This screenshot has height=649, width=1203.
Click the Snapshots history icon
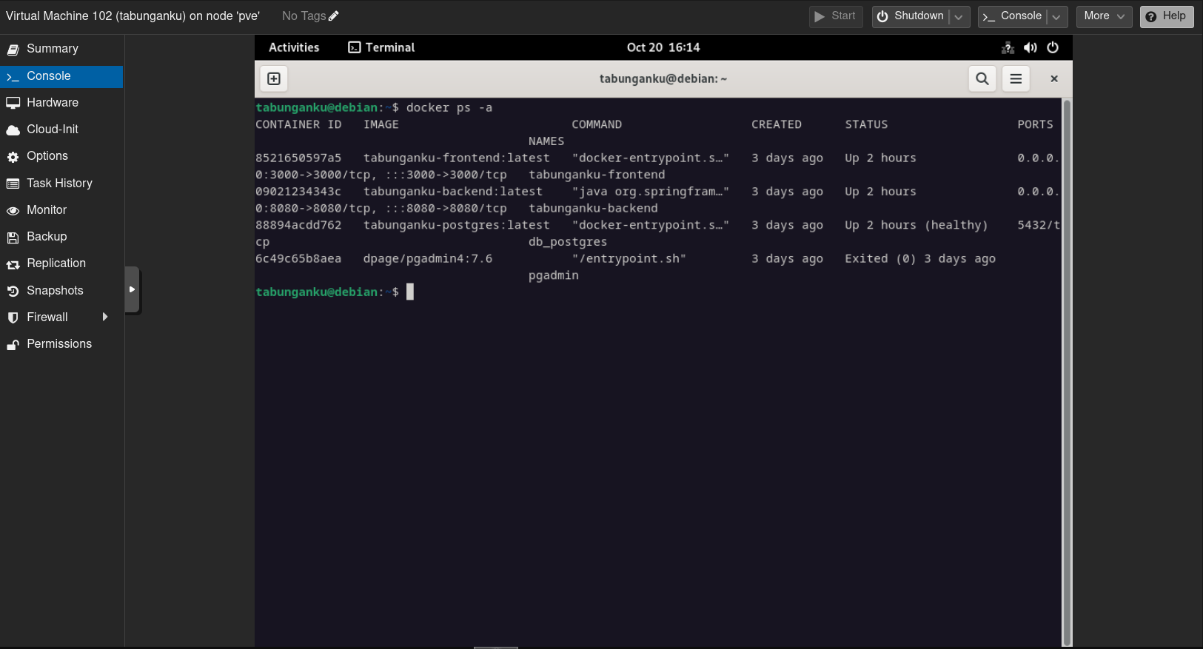(13, 292)
